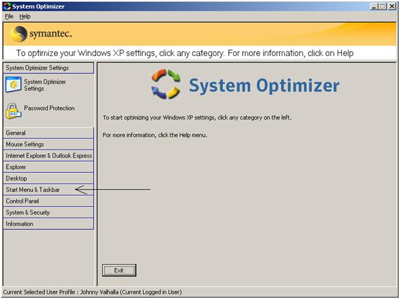Image resolution: width=400 pixels, height=299 pixels.
Task: Expand the Desktop category
Action: pos(48,178)
